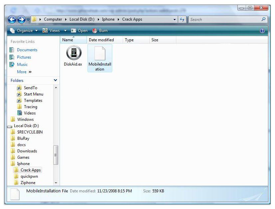Select Games folder in the tree
The height and width of the screenshot is (209, 275).
point(23,157)
